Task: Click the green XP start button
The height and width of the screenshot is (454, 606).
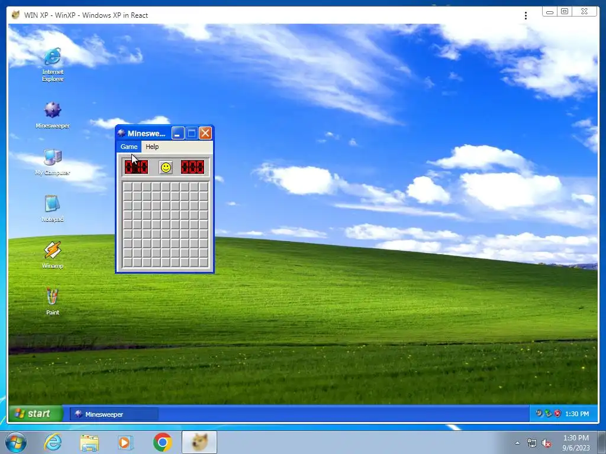Action: tap(36, 413)
